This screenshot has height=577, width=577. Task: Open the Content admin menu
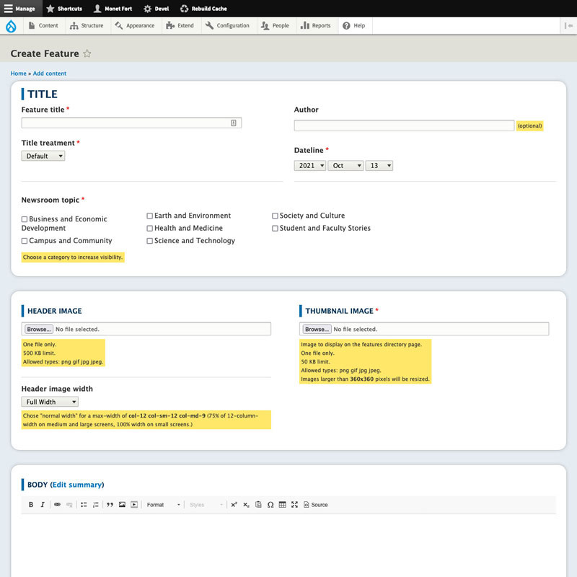[43, 26]
